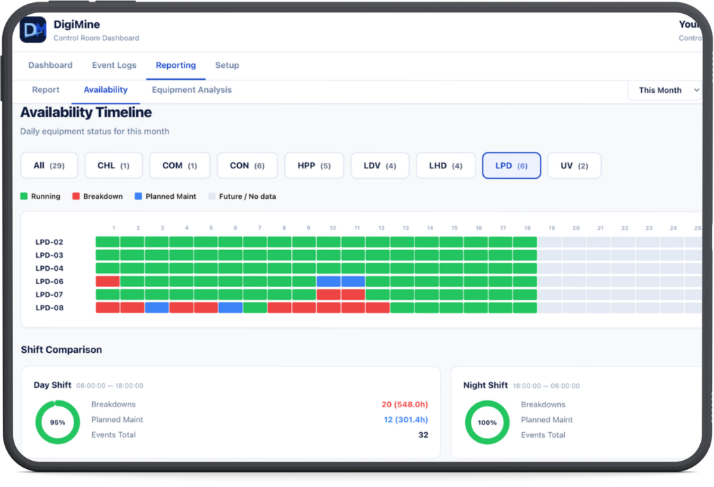714x487 pixels.
Task: Select the Report sub-tab
Action: pos(46,90)
